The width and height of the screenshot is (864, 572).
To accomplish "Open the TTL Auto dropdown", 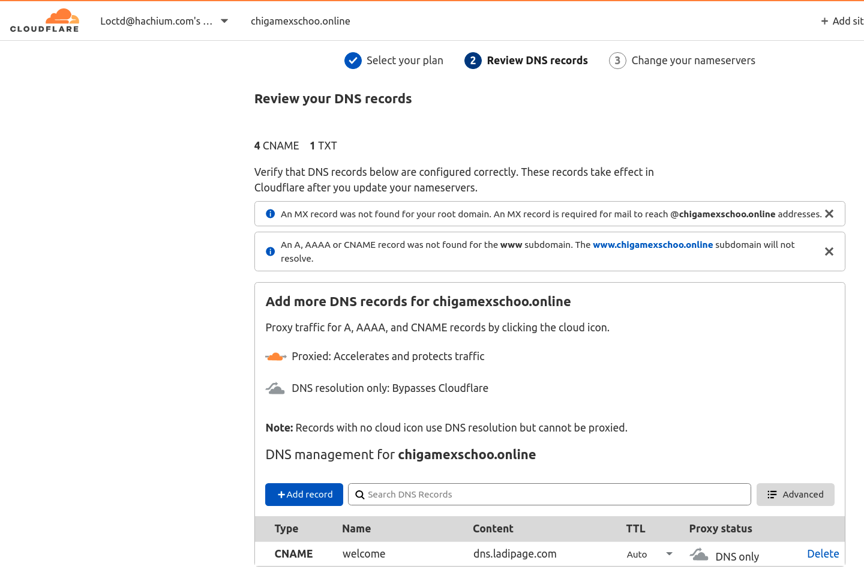I will tap(650, 554).
